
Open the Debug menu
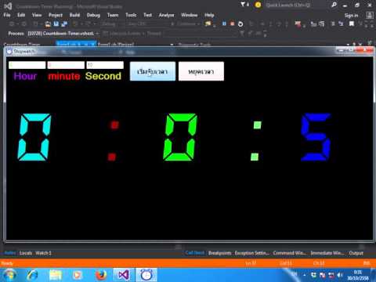(x=93, y=15)
